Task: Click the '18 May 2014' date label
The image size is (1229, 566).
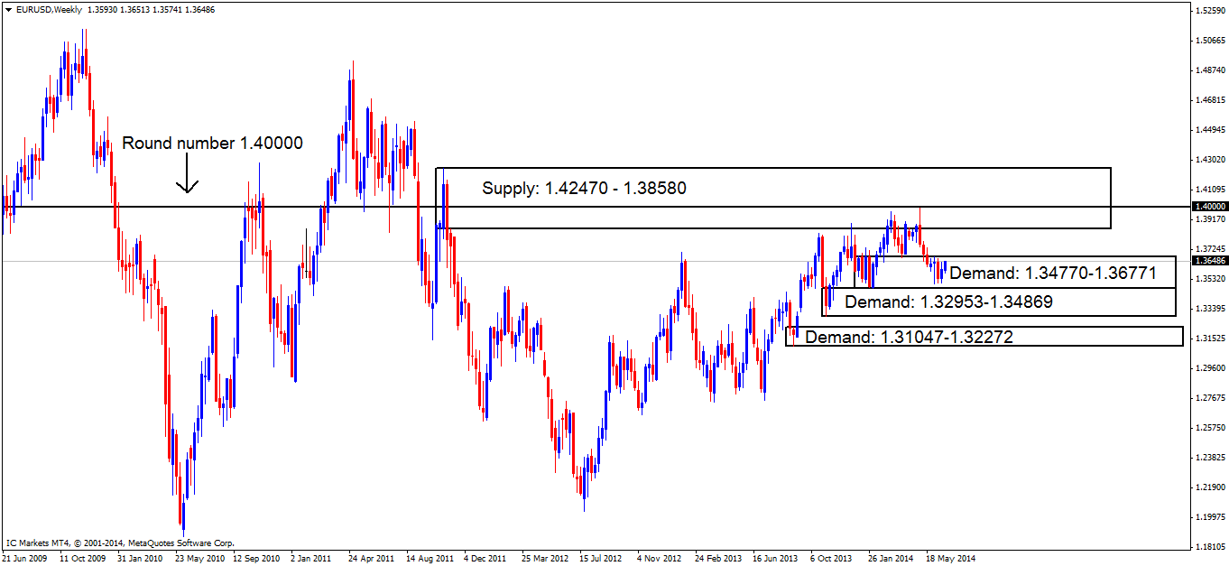Action: (949, 558)
